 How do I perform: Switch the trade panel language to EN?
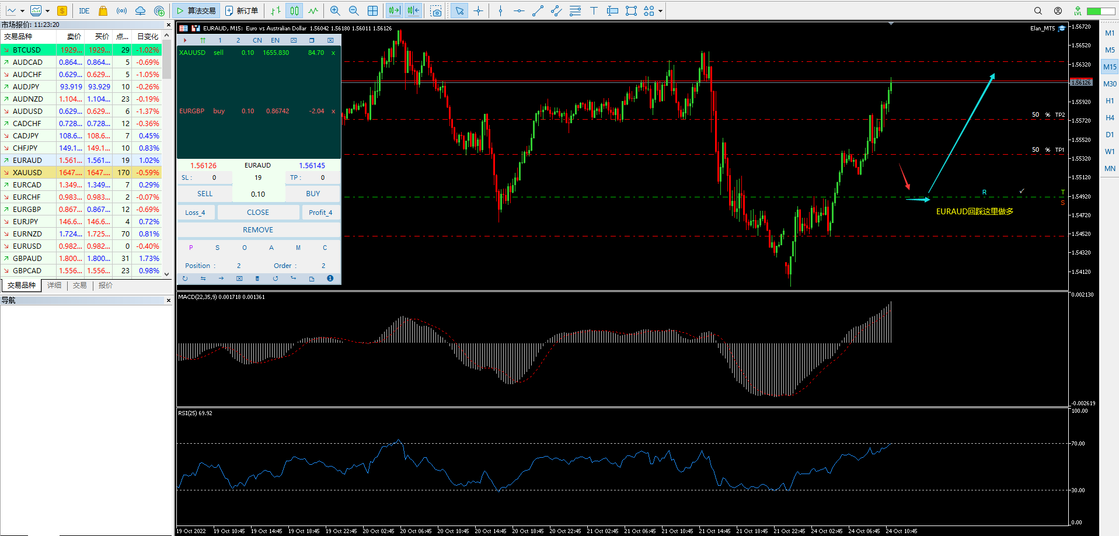click(275, 40)
